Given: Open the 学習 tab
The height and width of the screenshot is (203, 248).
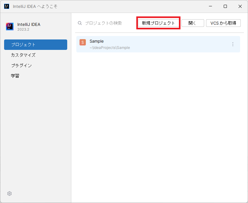Looking at the screenshot, I should (36, 76).
